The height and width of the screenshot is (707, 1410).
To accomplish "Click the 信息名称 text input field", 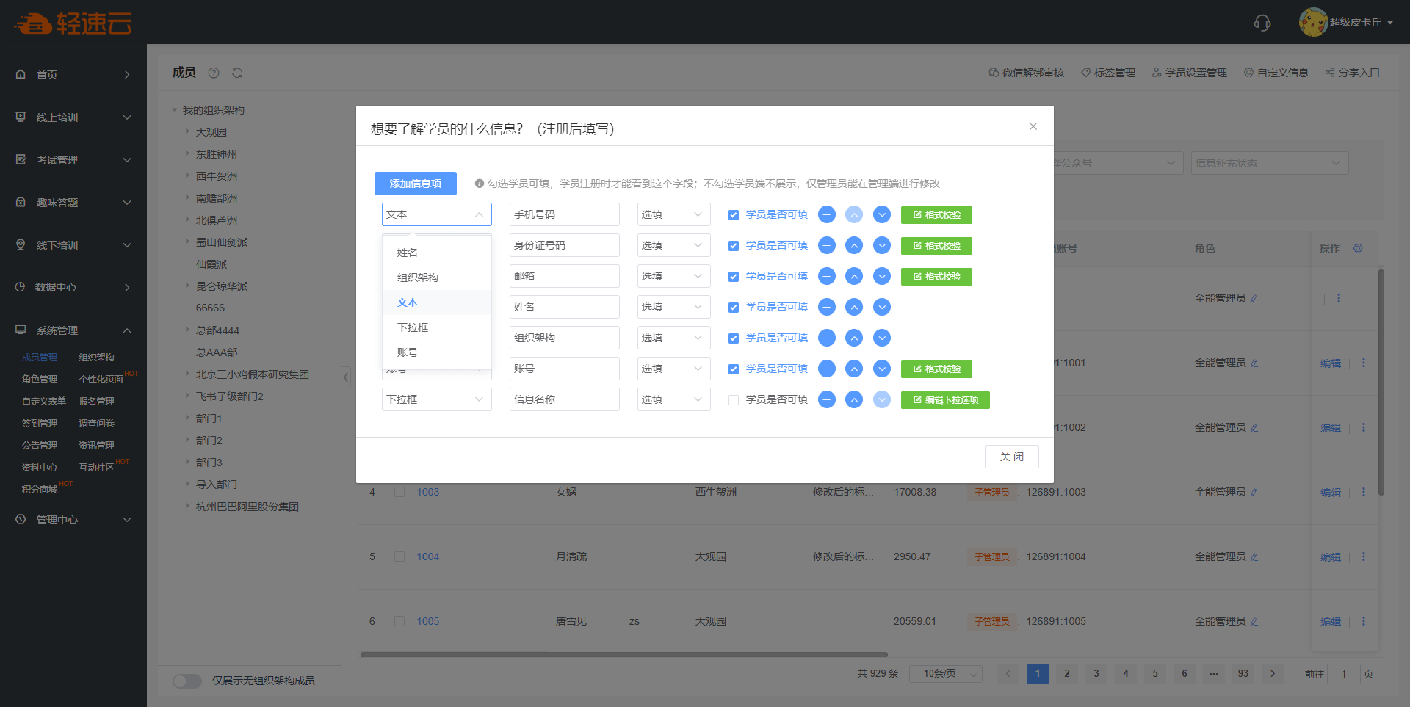I will tap(564, 399).
